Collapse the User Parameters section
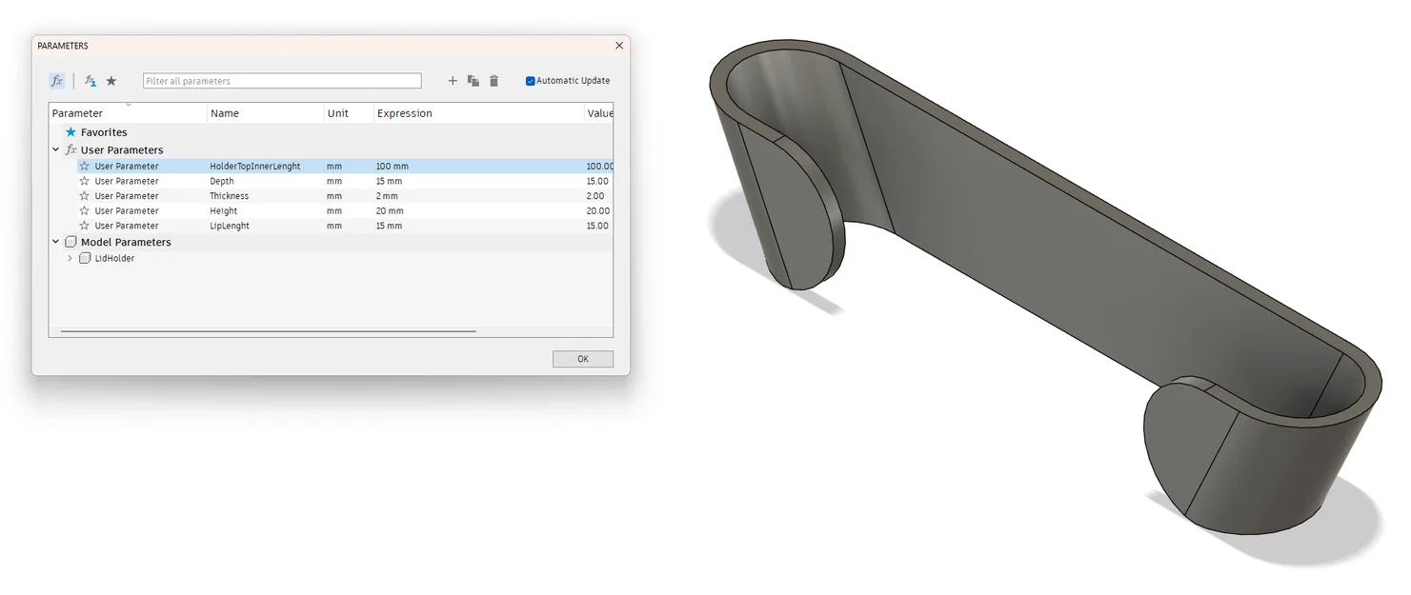1411x595 pixels. [54, 149]
